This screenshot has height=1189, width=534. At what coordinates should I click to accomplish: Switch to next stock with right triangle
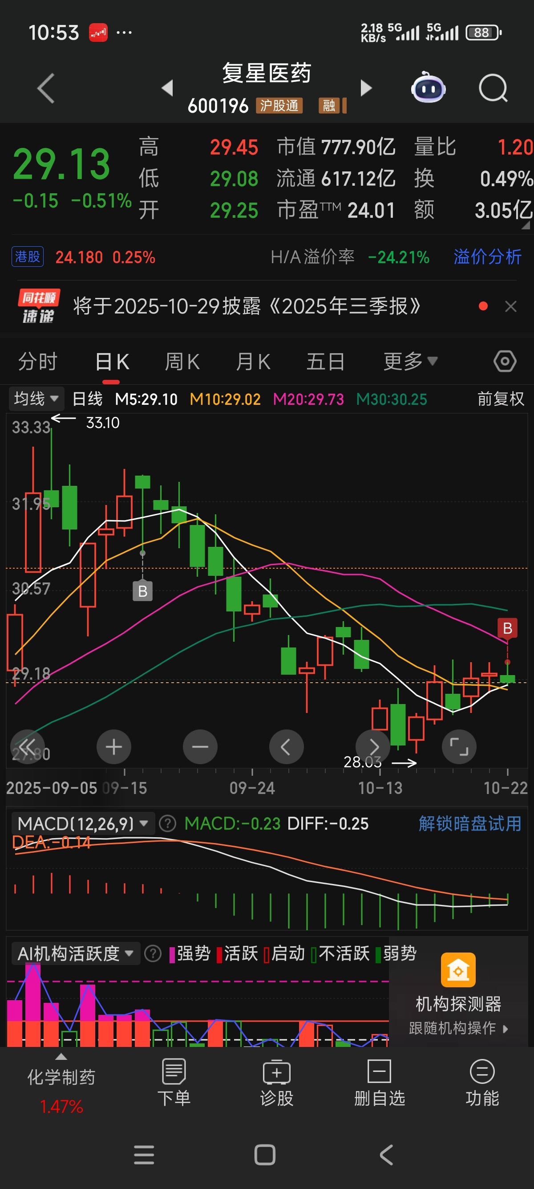coord(366,88)
